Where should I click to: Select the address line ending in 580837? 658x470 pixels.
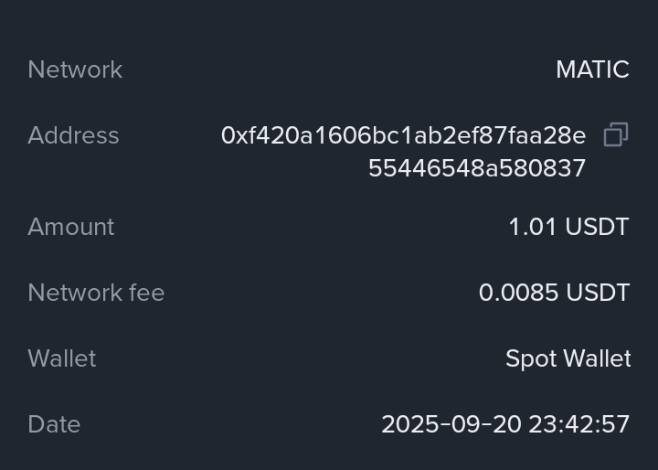click(x=476, y=168)
